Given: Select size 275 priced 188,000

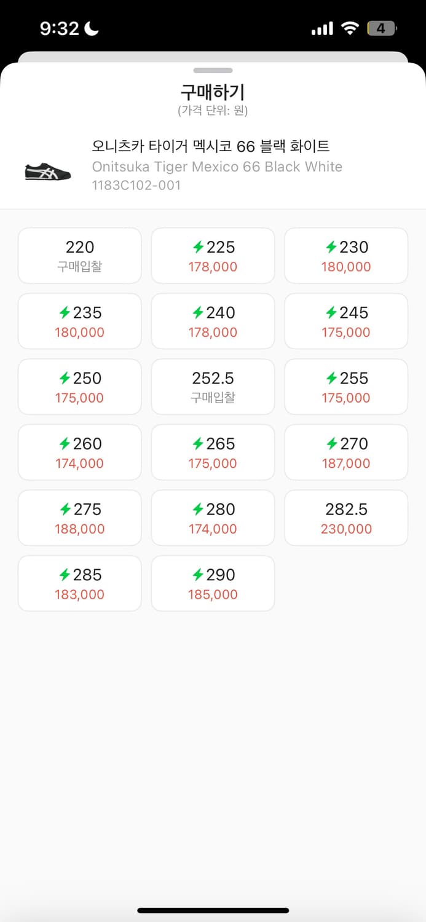Looking at the screenshot, I should point(79,518).
